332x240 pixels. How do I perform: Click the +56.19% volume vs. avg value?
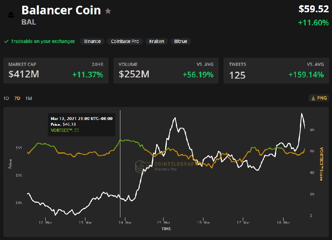(198, 75)
